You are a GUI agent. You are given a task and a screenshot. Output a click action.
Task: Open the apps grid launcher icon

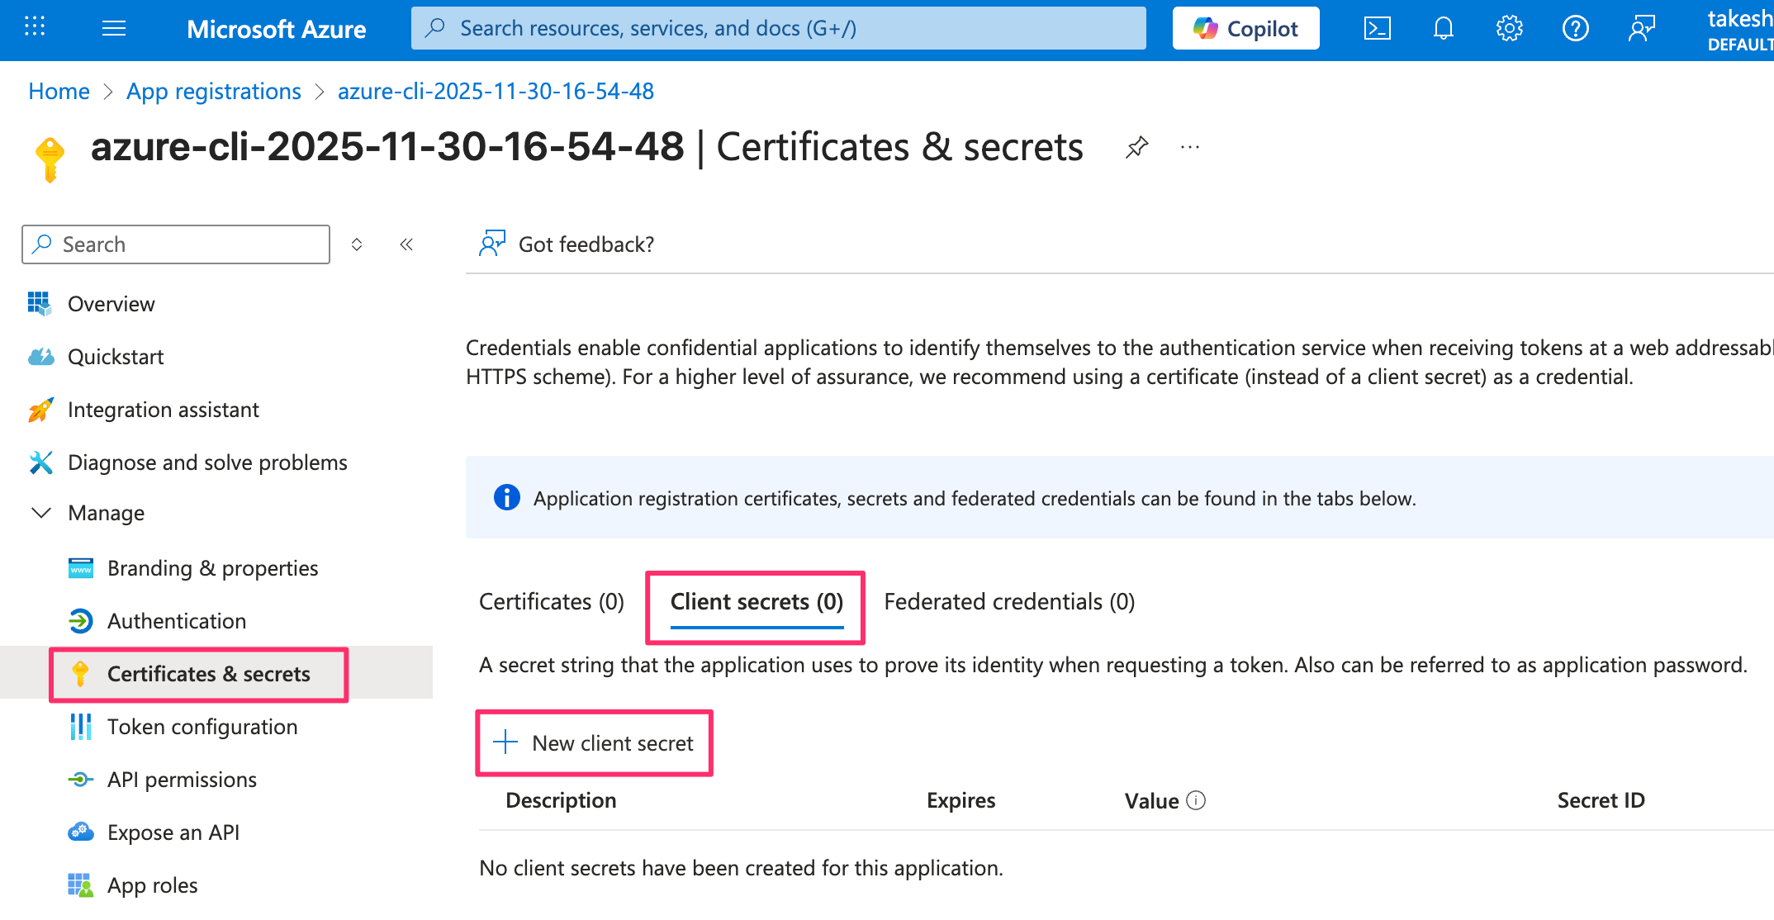[35, 27]
